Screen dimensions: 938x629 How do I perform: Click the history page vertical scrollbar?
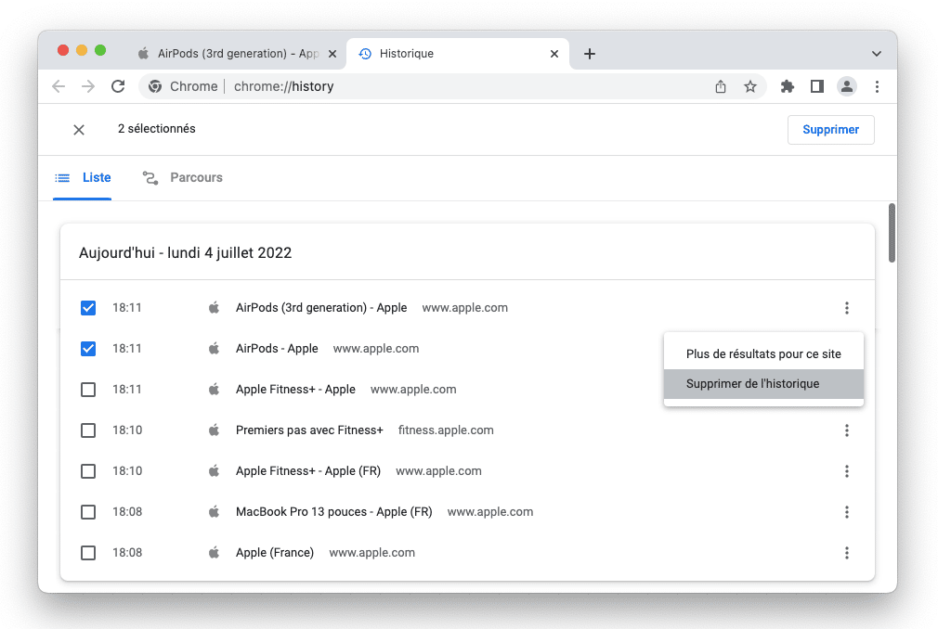point(892,233)
